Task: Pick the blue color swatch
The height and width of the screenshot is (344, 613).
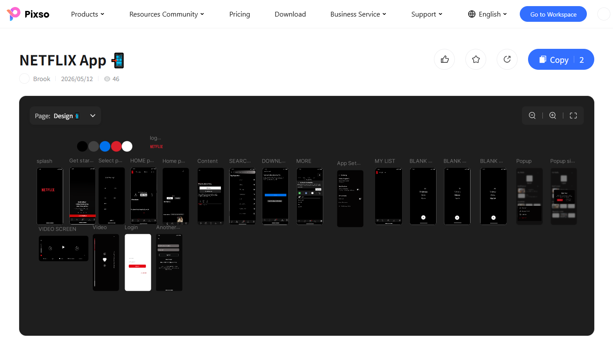Action: (105, 146)
